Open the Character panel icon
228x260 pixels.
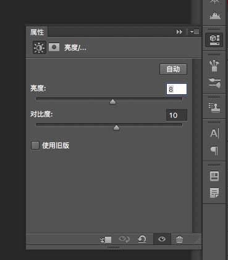(214, 133)
